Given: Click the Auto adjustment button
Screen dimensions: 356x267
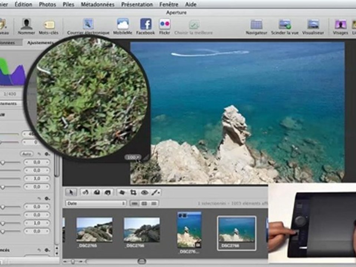Looking at the screenshot, I should click(x=27, y=154).
